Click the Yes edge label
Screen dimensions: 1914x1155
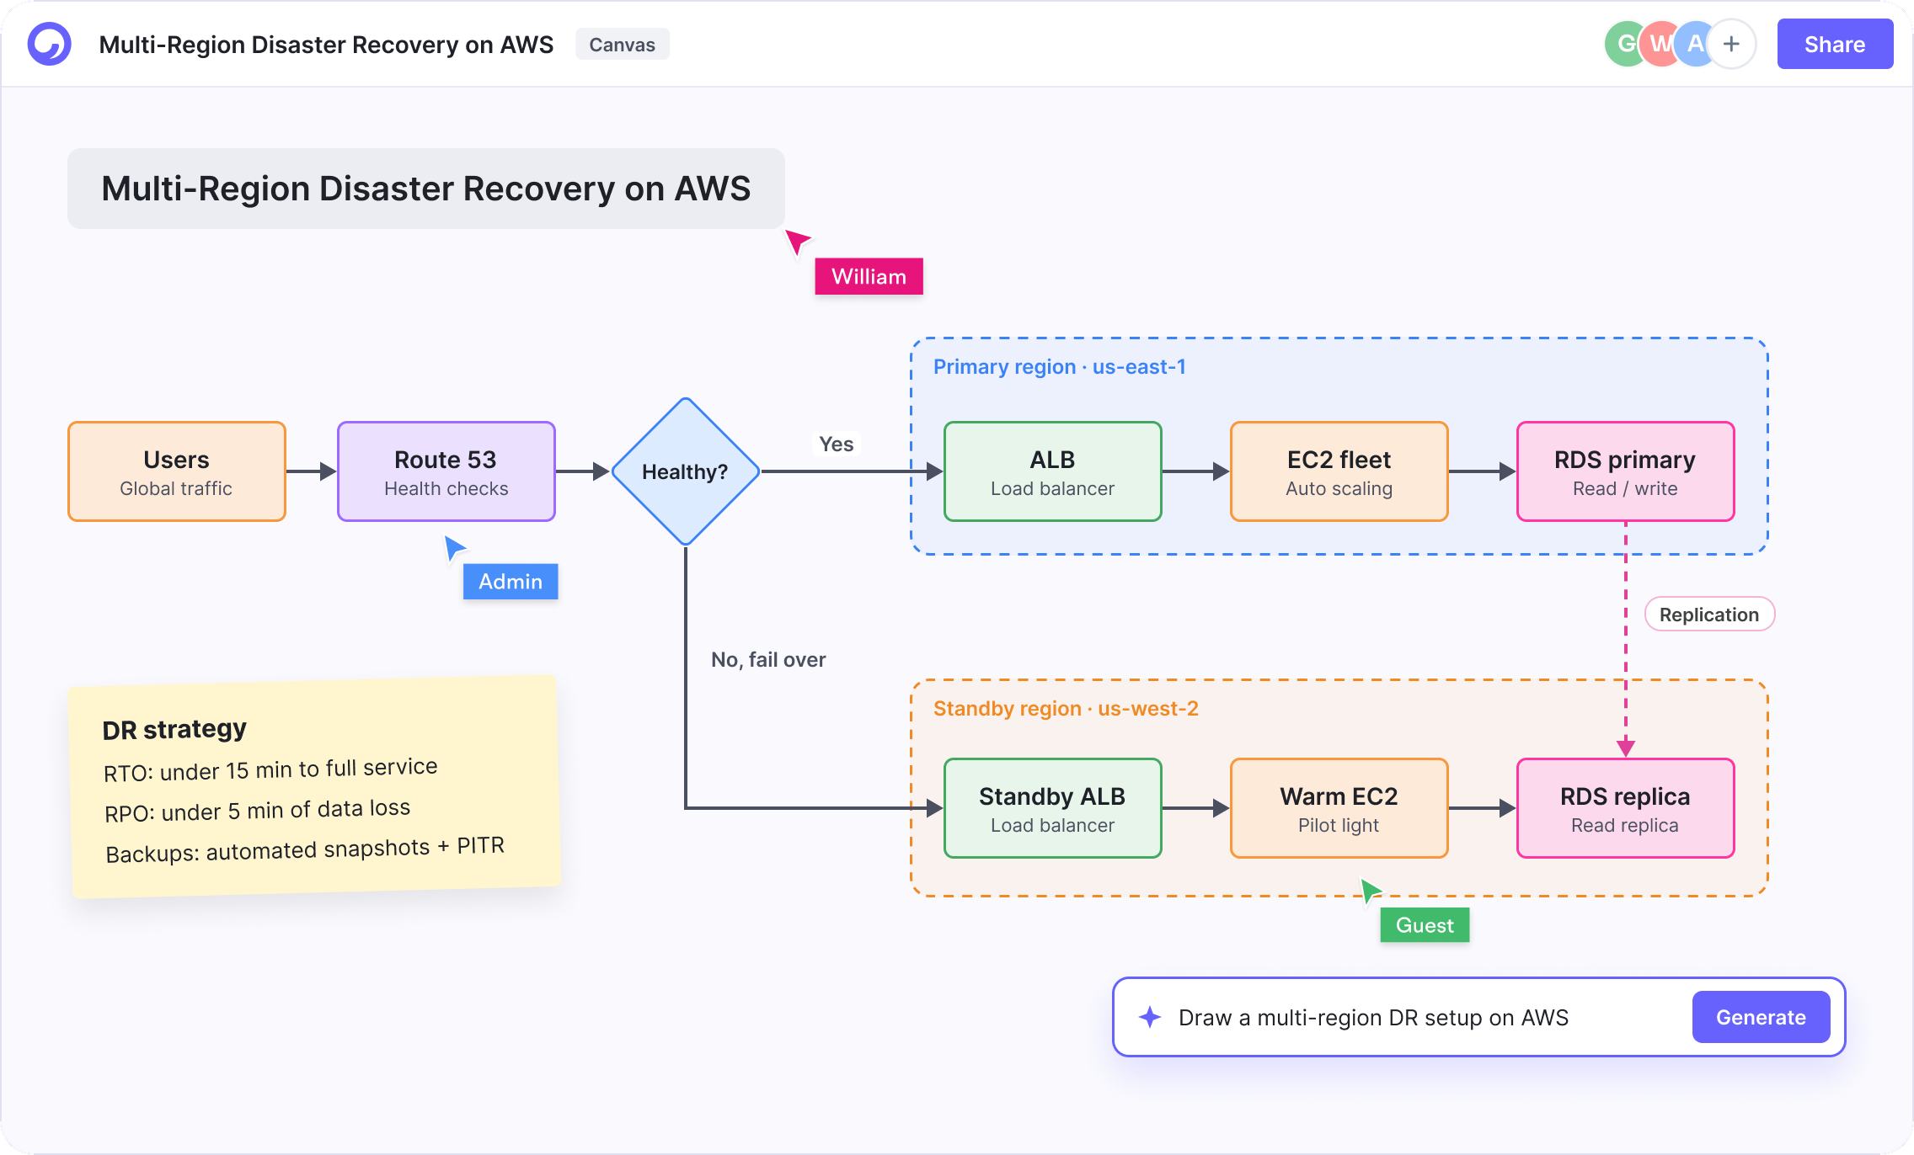(837, 444)
